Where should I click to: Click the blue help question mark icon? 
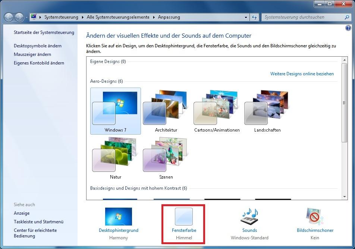[x=348, y=28]
